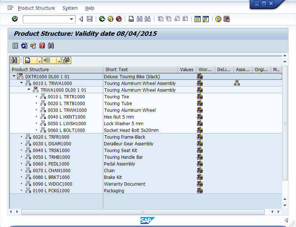The image size is (296, 227).
Task: Click the green Back arrow icon
Action: (102, 19)
